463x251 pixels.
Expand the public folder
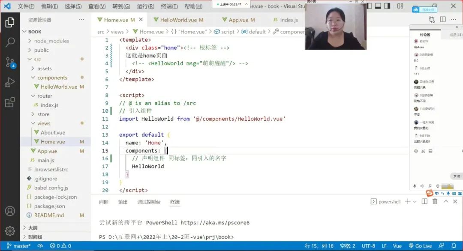coord(30,50)
